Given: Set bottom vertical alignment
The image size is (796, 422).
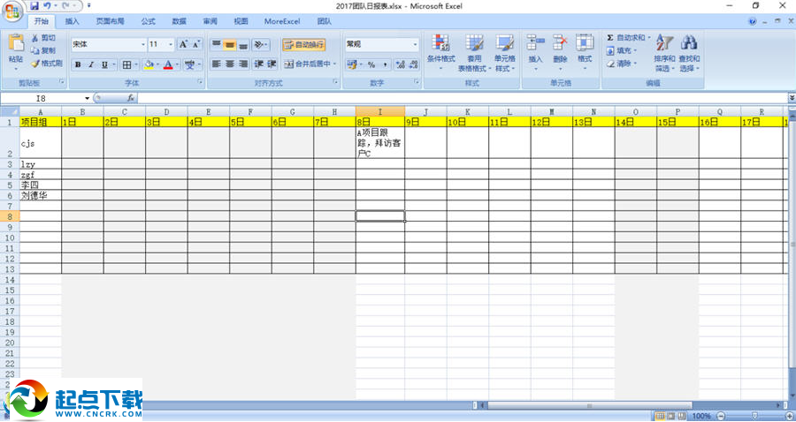Looking at the screenshot, I should coord(244,44).
